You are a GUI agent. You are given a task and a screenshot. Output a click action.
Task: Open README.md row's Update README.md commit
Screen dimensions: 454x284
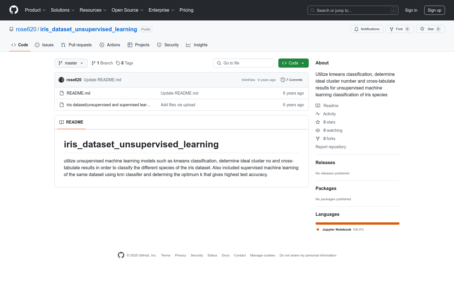[x=180, y=93]
